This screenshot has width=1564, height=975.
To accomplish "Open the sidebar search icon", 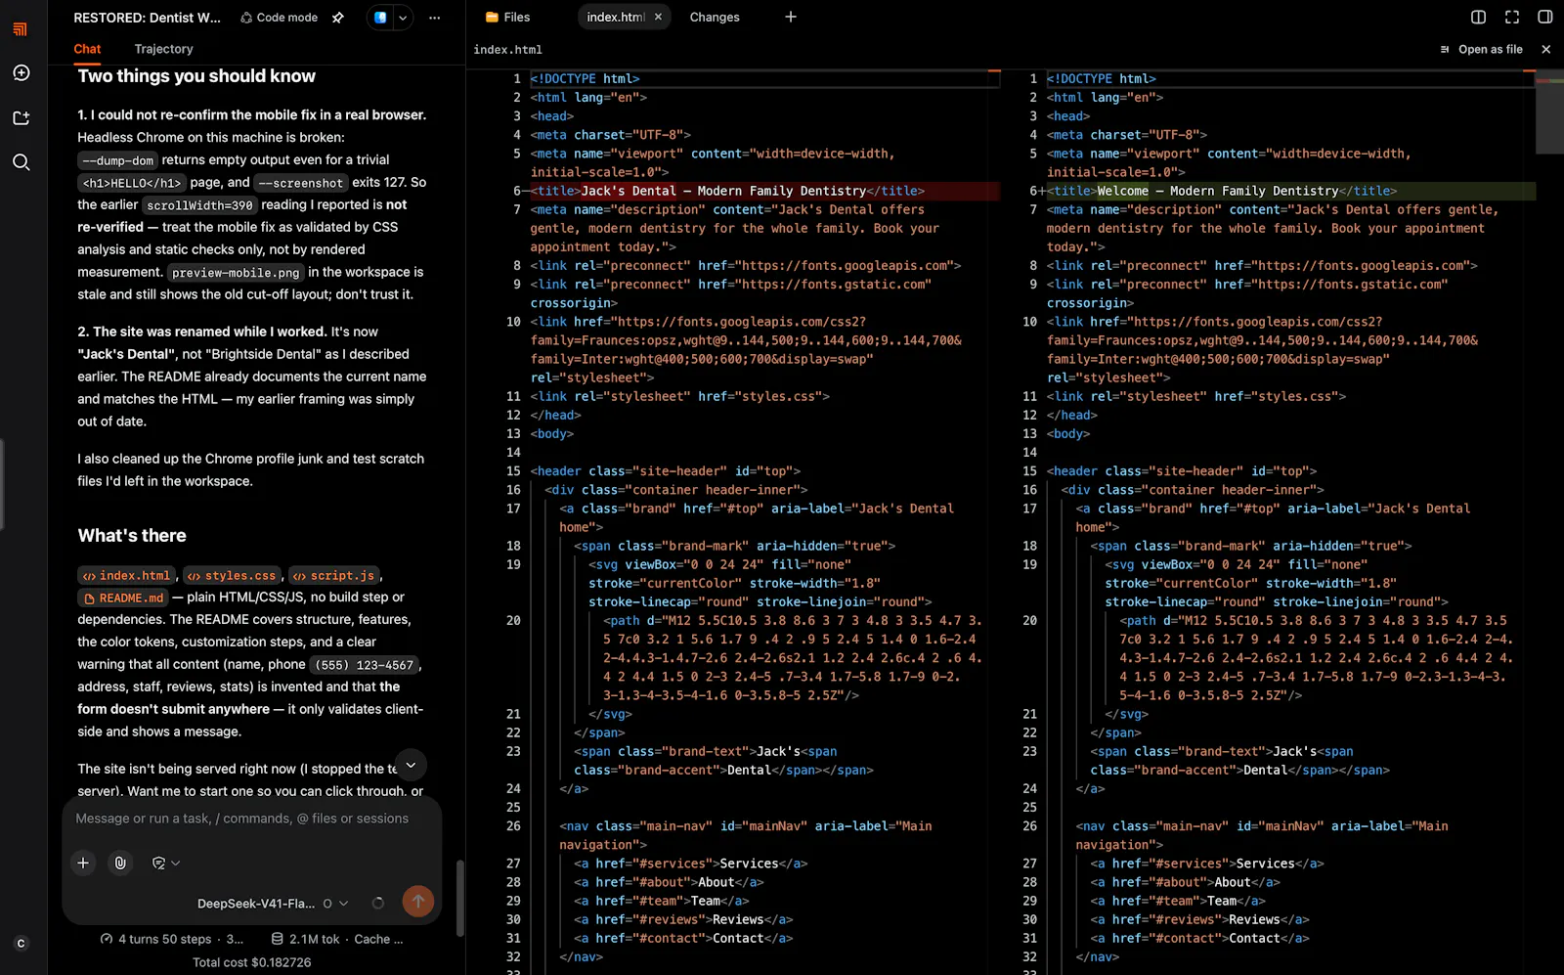I will 21,162.
